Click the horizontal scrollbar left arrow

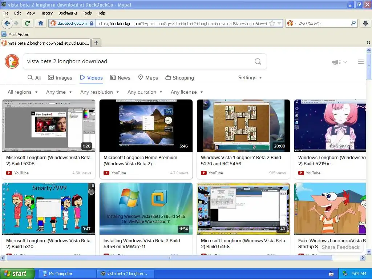pyautogui.click(x=3, y=258)
